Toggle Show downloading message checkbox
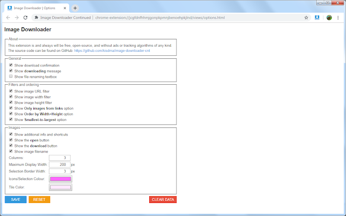 click(11, 71)
